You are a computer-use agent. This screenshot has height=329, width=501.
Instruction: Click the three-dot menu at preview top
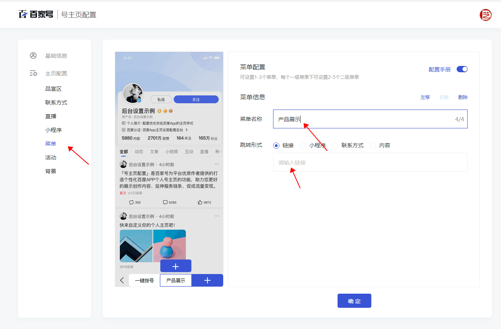pos(218,69)
